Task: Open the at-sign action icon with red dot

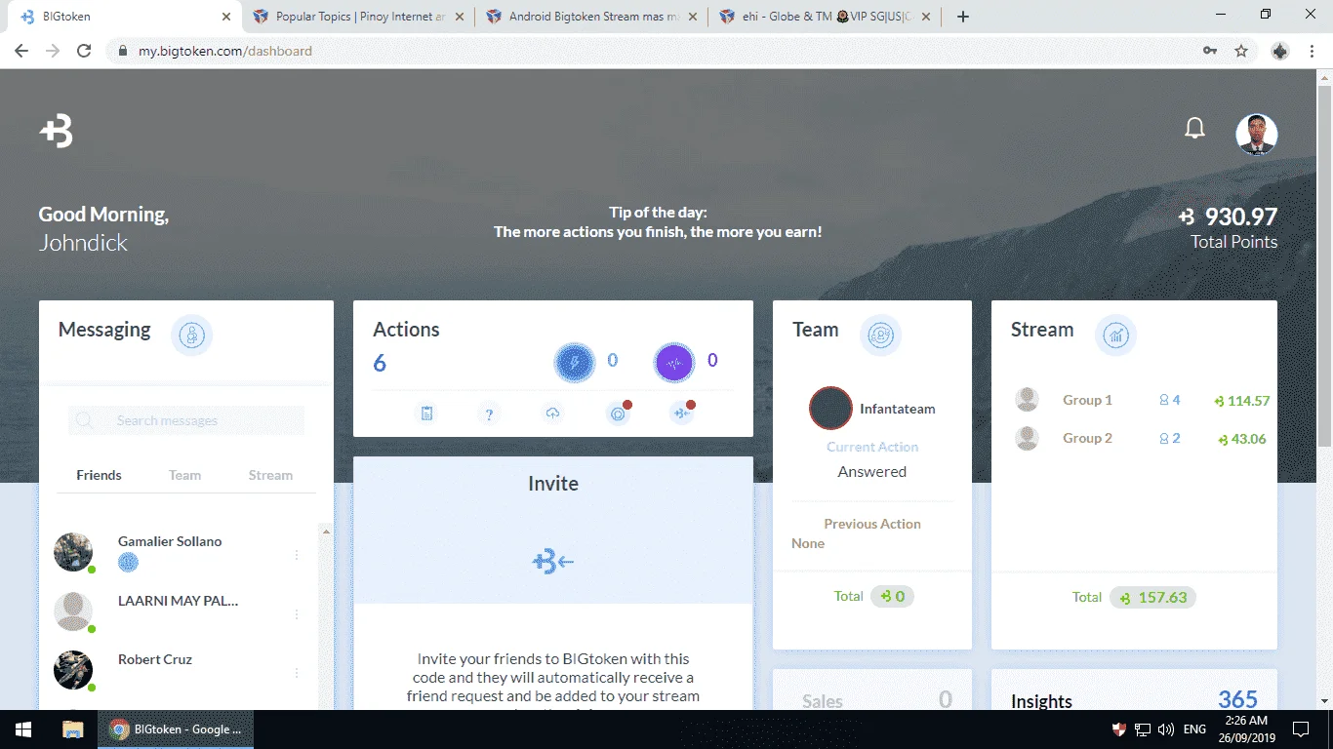Action: click(618, 414)
